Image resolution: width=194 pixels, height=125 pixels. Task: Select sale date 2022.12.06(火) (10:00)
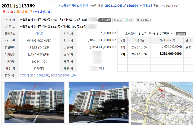[121, 6]
